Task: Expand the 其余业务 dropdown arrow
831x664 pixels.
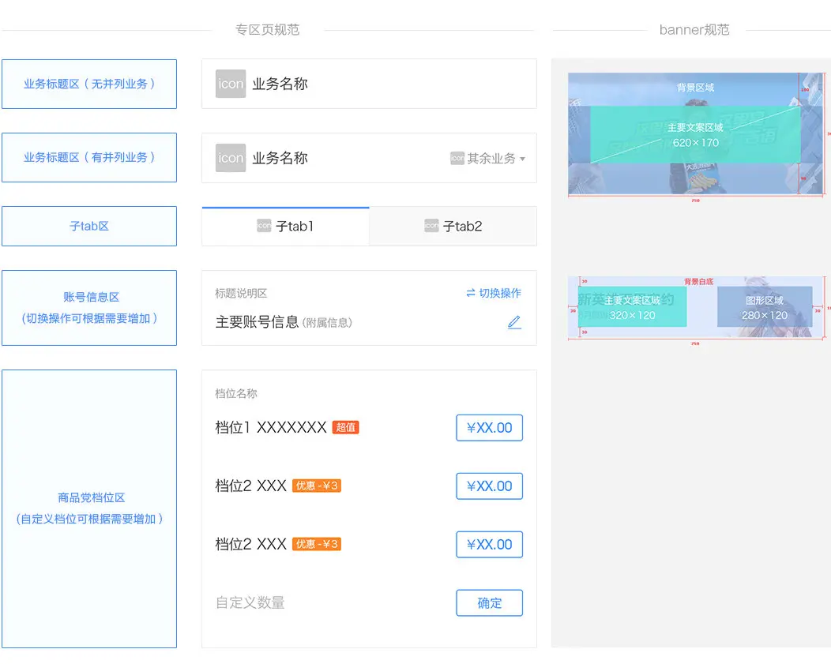Action: point(523,159)
